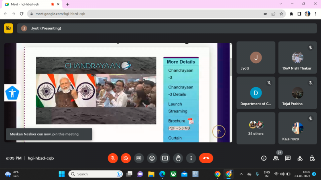This screenshot has width=321, height=180.
Task: Toggle closed captions
Action: 139,158
